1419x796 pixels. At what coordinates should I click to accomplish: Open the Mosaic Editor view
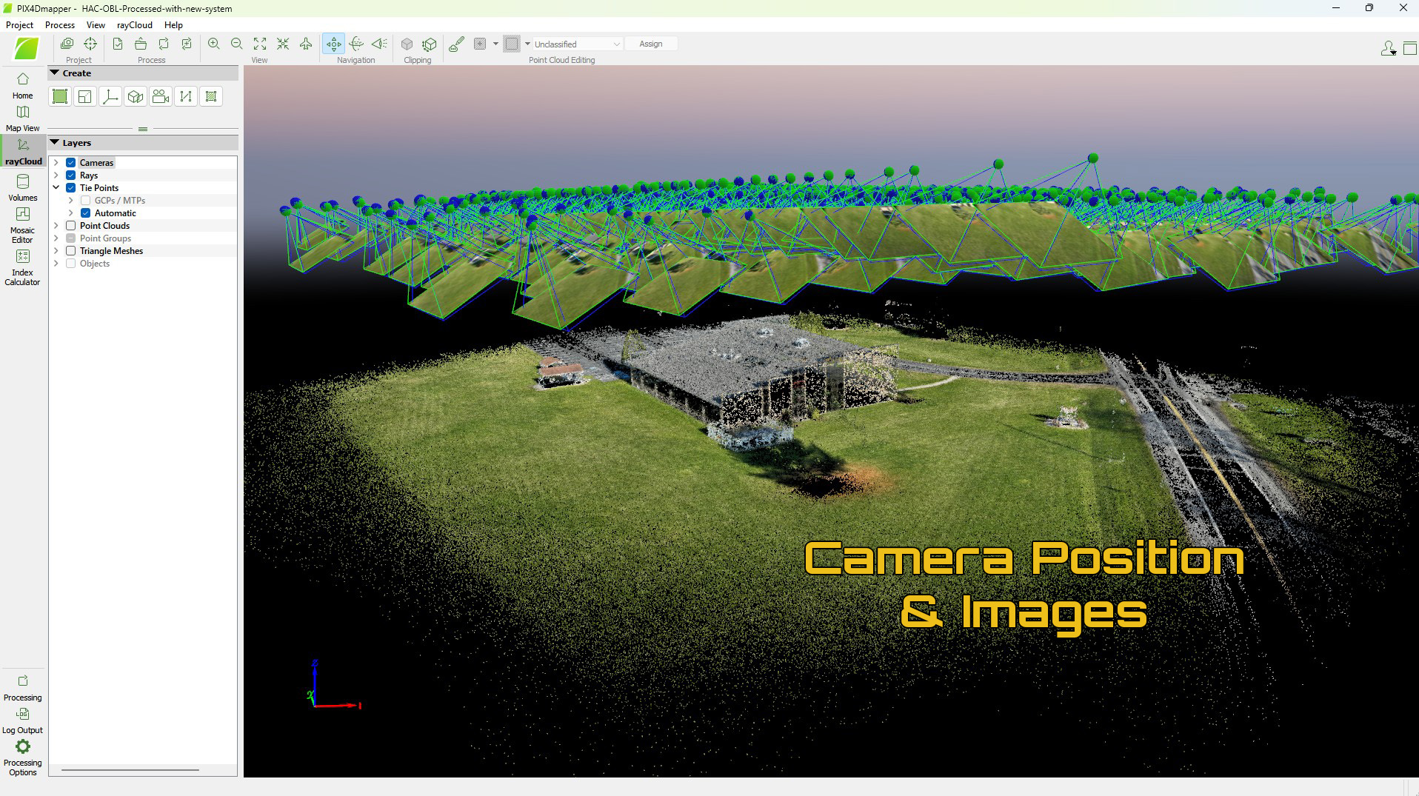(22, 224)
